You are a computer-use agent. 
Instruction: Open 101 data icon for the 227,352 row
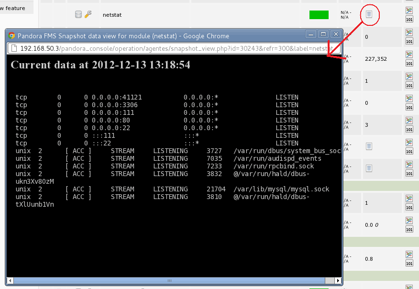click(x=409, y=63)
